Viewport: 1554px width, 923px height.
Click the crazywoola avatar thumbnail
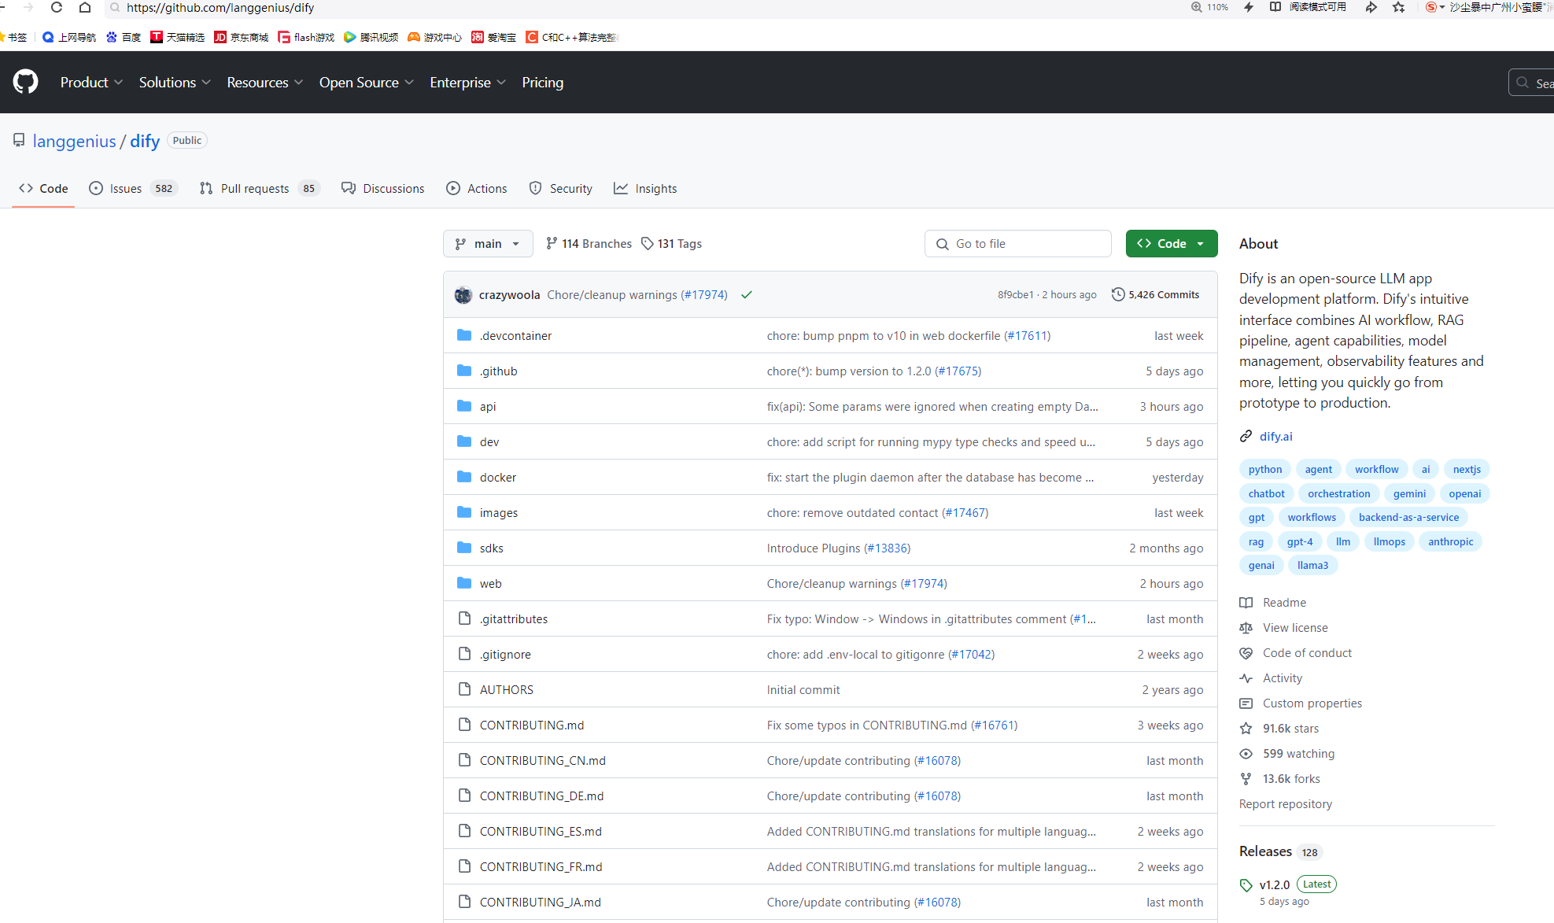click(463, 295)
